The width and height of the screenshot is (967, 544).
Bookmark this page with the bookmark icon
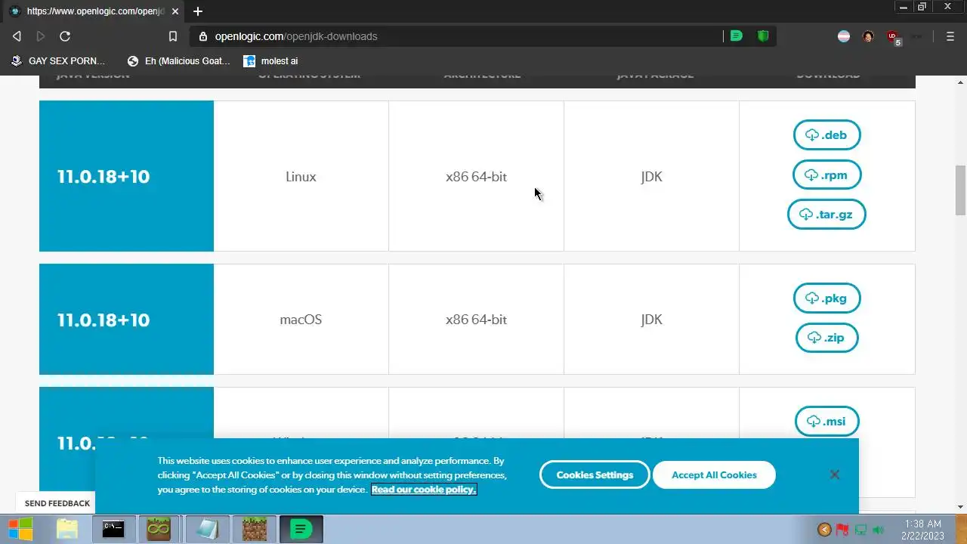(172, 36)
